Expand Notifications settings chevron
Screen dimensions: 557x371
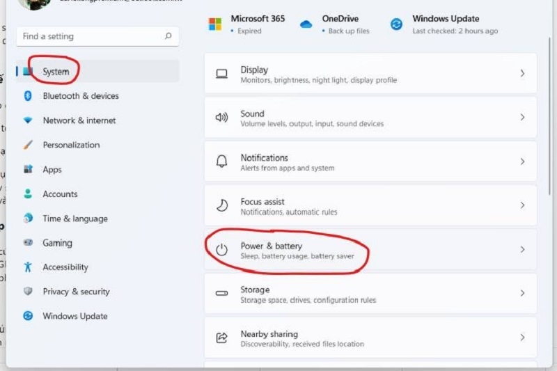coord(522,161)
